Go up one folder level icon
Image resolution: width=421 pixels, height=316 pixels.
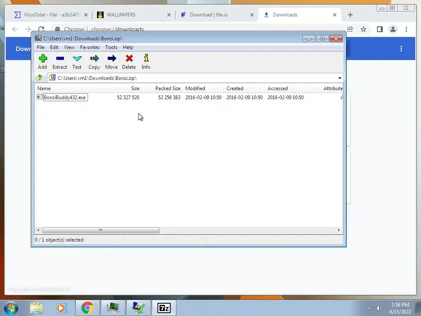tap(39, 78)
